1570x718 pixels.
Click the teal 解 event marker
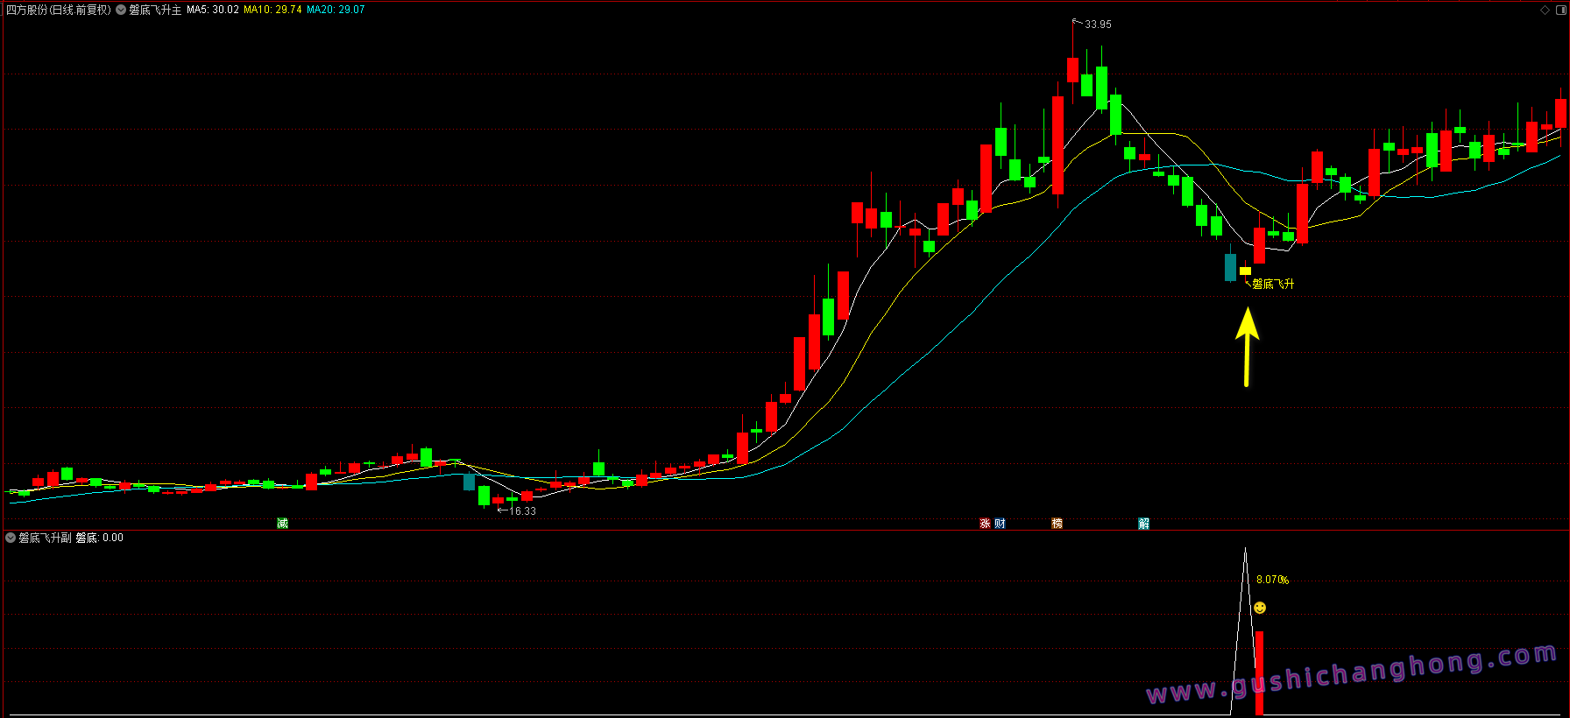tap(1143, 523)
